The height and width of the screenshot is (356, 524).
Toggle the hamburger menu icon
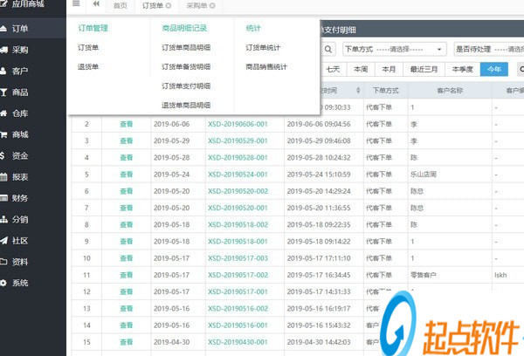76,3
